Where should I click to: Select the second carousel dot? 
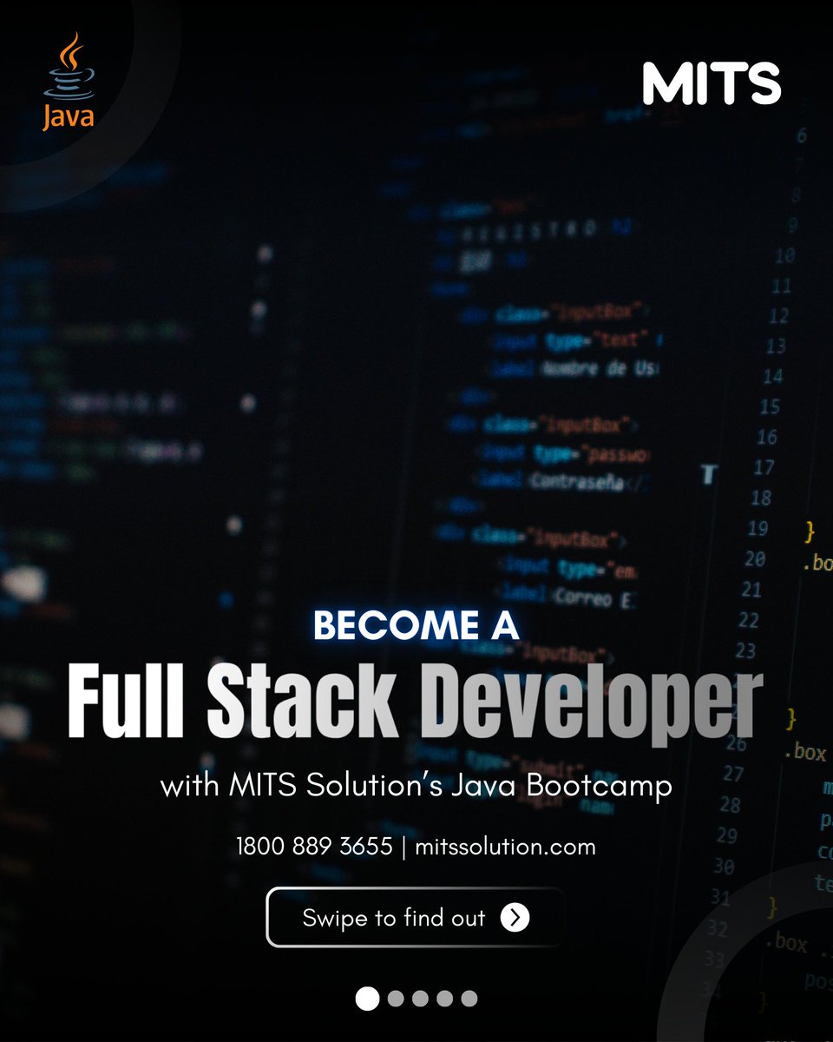coord(396,999)
